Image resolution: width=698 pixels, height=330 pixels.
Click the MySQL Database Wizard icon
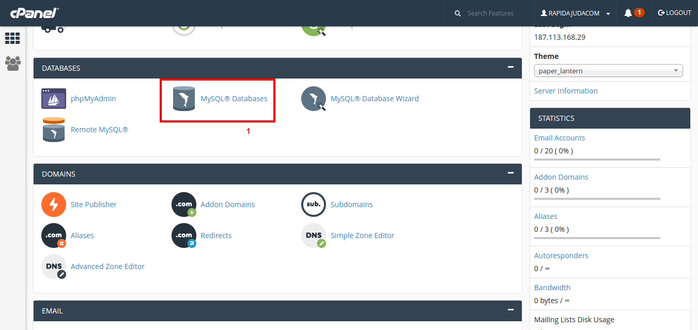coord(314,99)
